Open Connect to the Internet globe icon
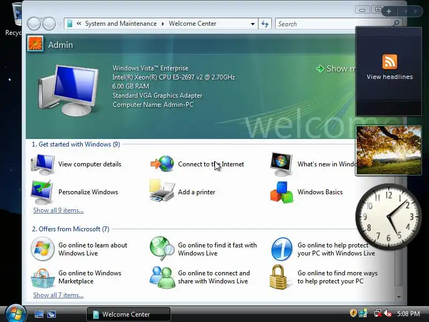429x322 pixels. coord(162,164)
